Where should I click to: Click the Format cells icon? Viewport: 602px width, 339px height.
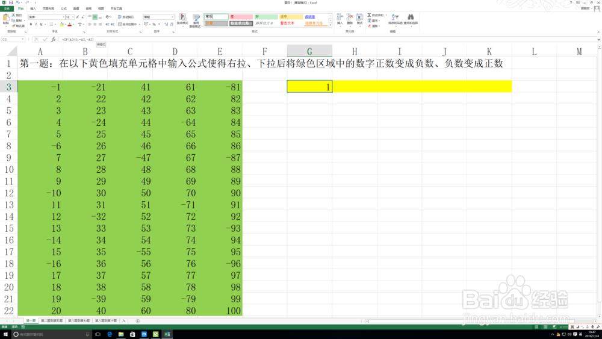360,17
